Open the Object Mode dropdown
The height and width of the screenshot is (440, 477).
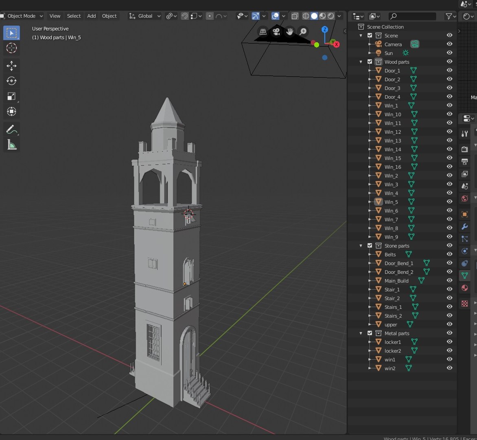[x=22, y=16]
